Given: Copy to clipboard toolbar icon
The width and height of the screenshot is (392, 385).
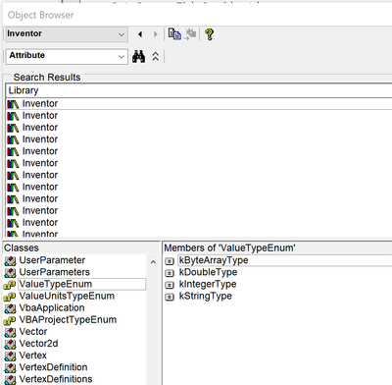Looking at the screenshot, I should pyautogui.click(x=174, y=34).
